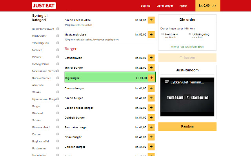The height and width of the screenshot is (156, 251).
Task: Play the Lykkehjulet Temasang video
Action: (187, 97)
